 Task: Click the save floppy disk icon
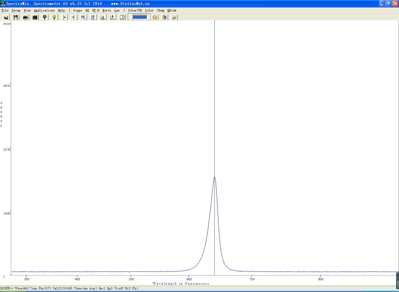(x=16, y=17)
